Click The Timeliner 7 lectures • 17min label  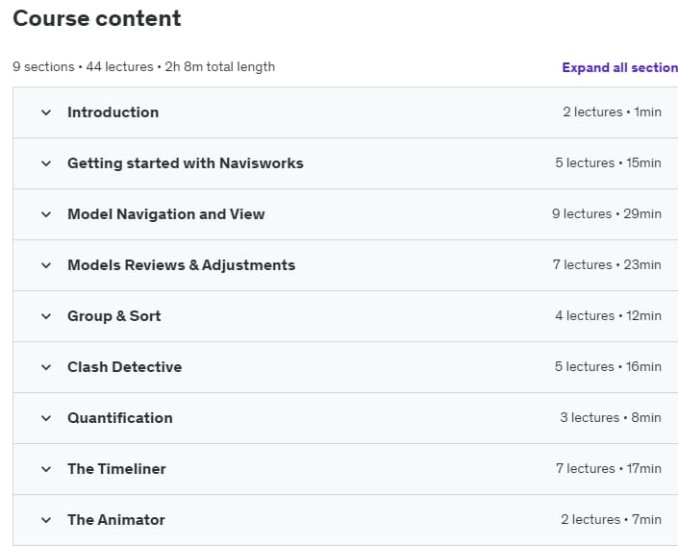(x=609, y=469)
